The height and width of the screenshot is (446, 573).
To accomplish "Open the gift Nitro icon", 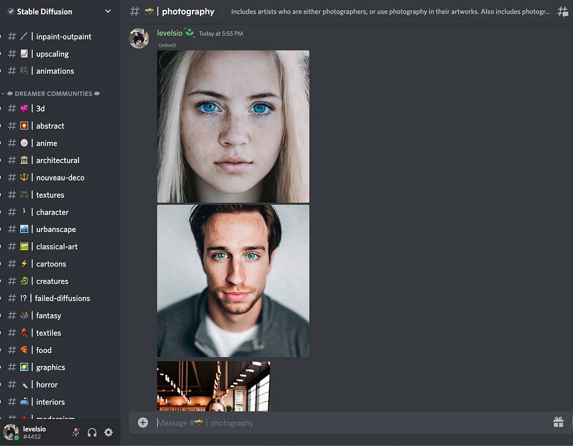I will pos(558,422).
